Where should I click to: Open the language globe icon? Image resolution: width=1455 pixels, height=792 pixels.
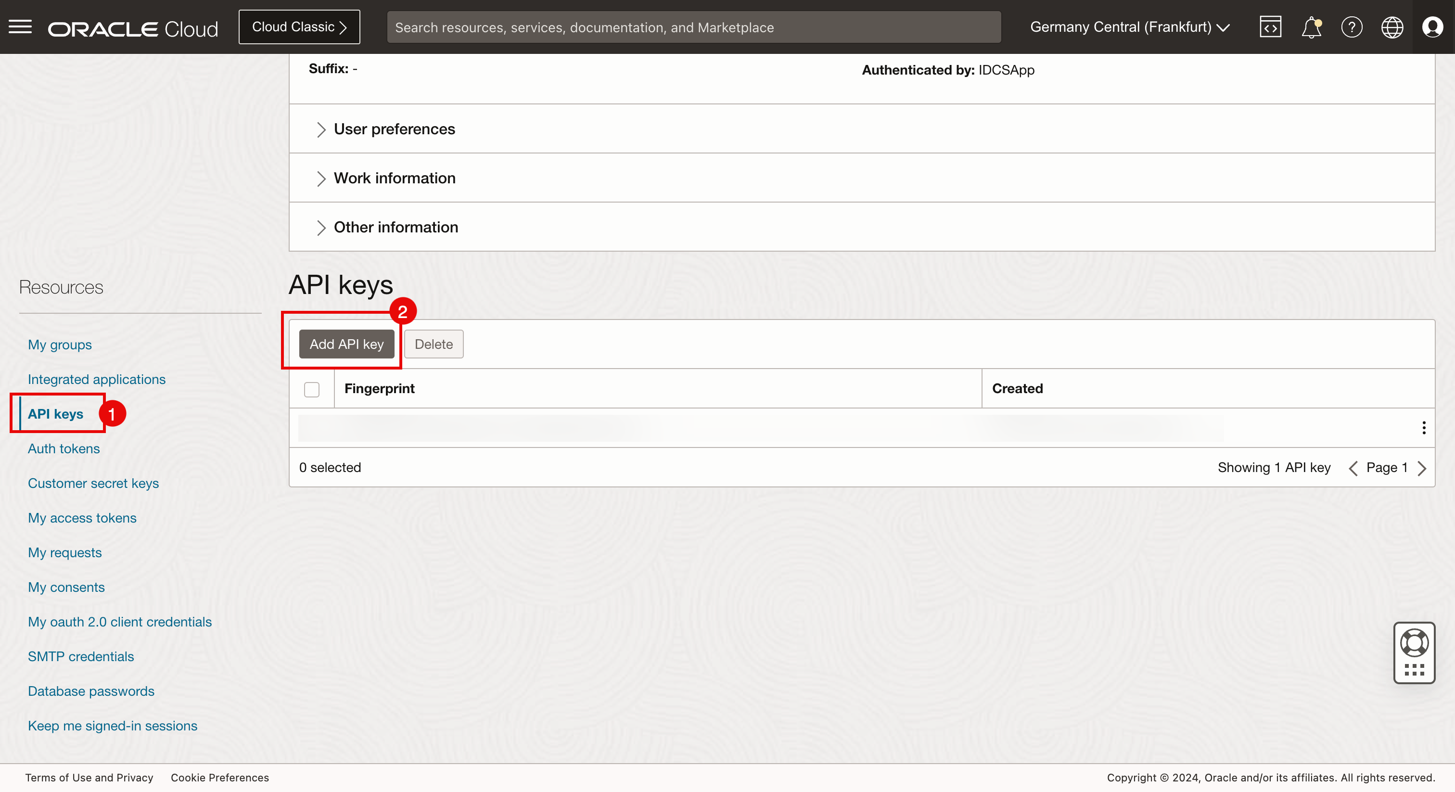[x=1392, y=27]
